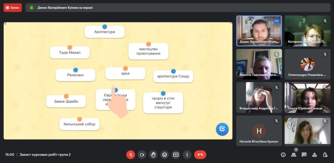Viewport: 334px width, 163px height.
Task: Select the Архітектура card
Action: click(x=105, y=32)
